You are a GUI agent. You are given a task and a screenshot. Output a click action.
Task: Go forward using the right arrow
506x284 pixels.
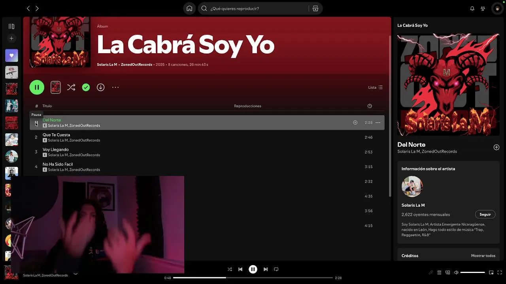tap(37, 8)
